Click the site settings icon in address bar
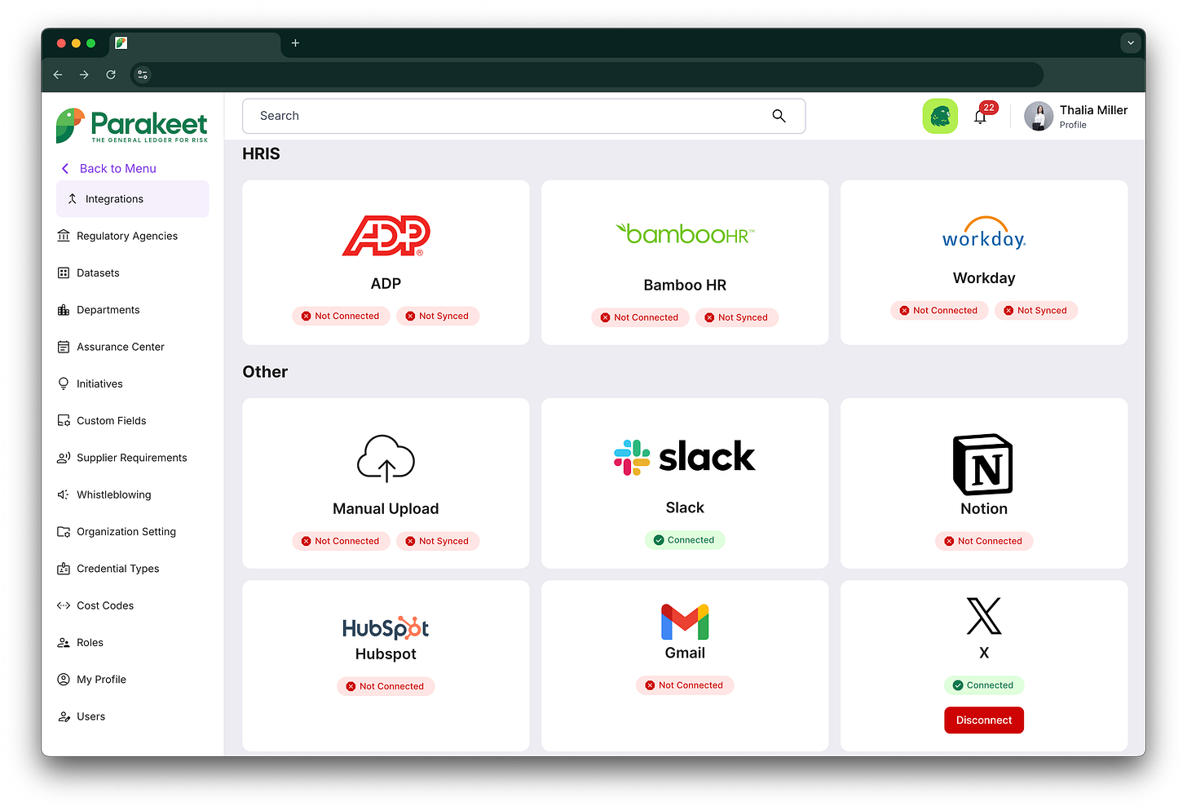 tap(142, 74)
